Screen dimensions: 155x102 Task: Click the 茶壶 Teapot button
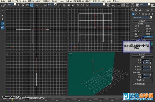(137, 37)
